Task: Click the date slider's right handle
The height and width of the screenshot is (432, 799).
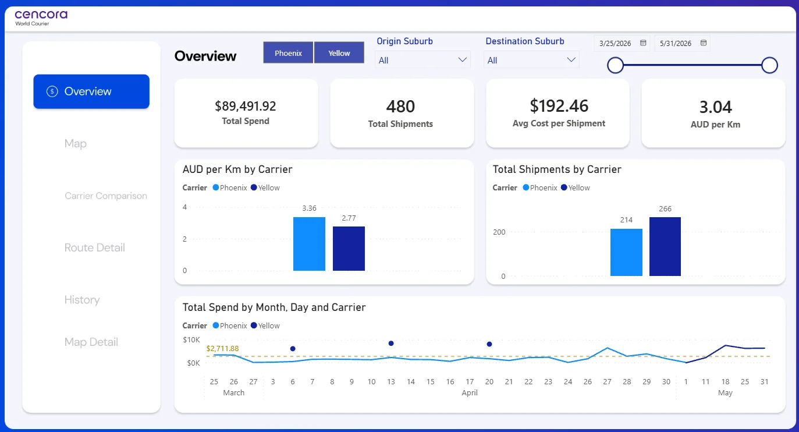Action: pos(770,65)
